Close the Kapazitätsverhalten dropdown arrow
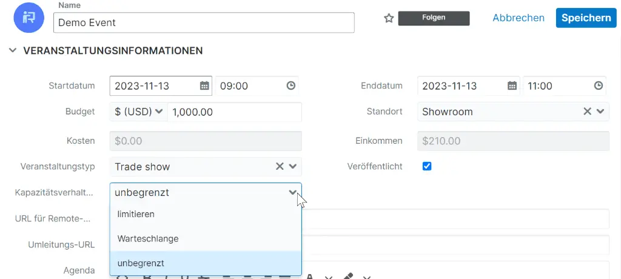The width and height of the screenshot is (621, 279). tap(293, 193)
